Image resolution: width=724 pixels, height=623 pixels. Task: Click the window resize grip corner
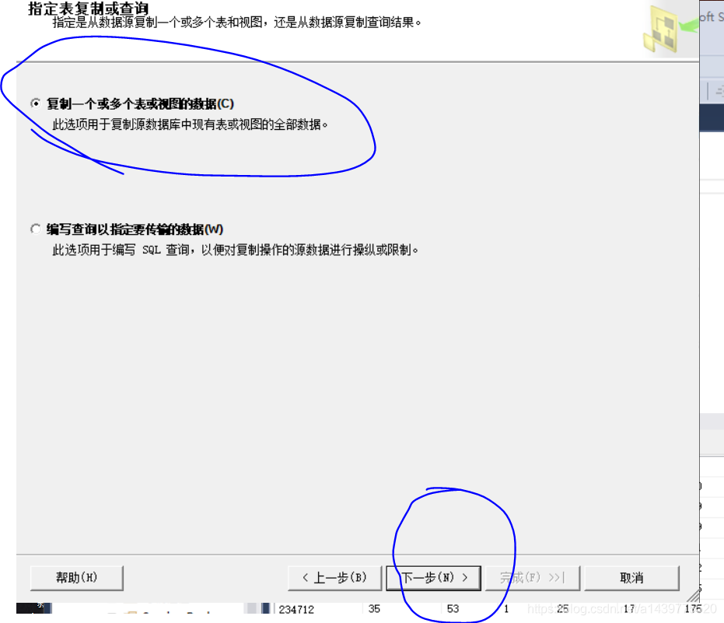coord(694,596)
